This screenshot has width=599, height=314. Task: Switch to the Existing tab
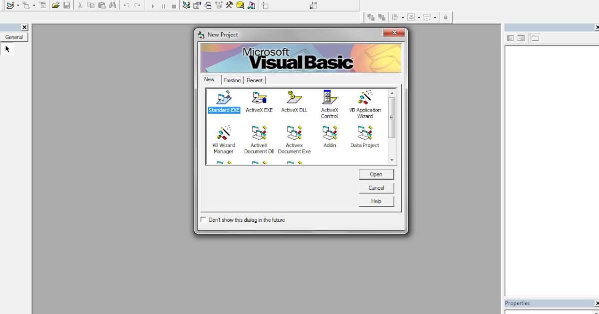(232, 80)
